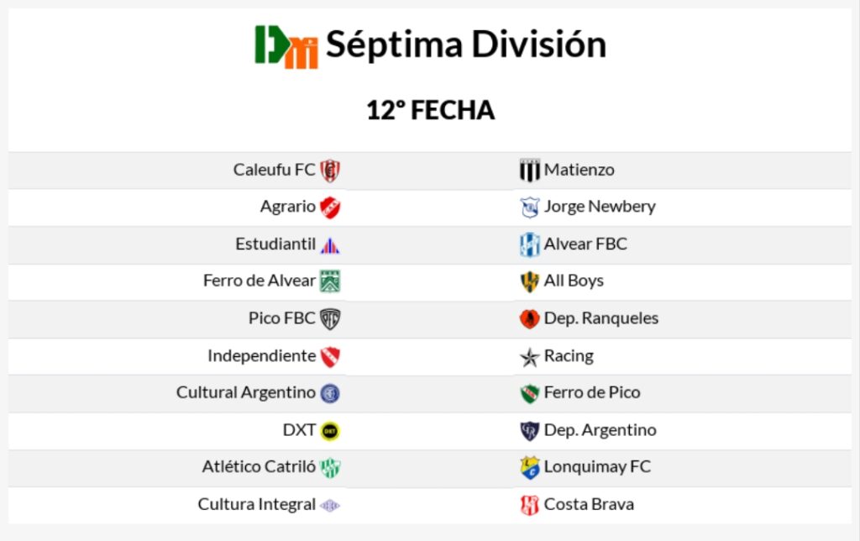
Task: Open the Estudiantil team name link
Action: pos(275,244)
